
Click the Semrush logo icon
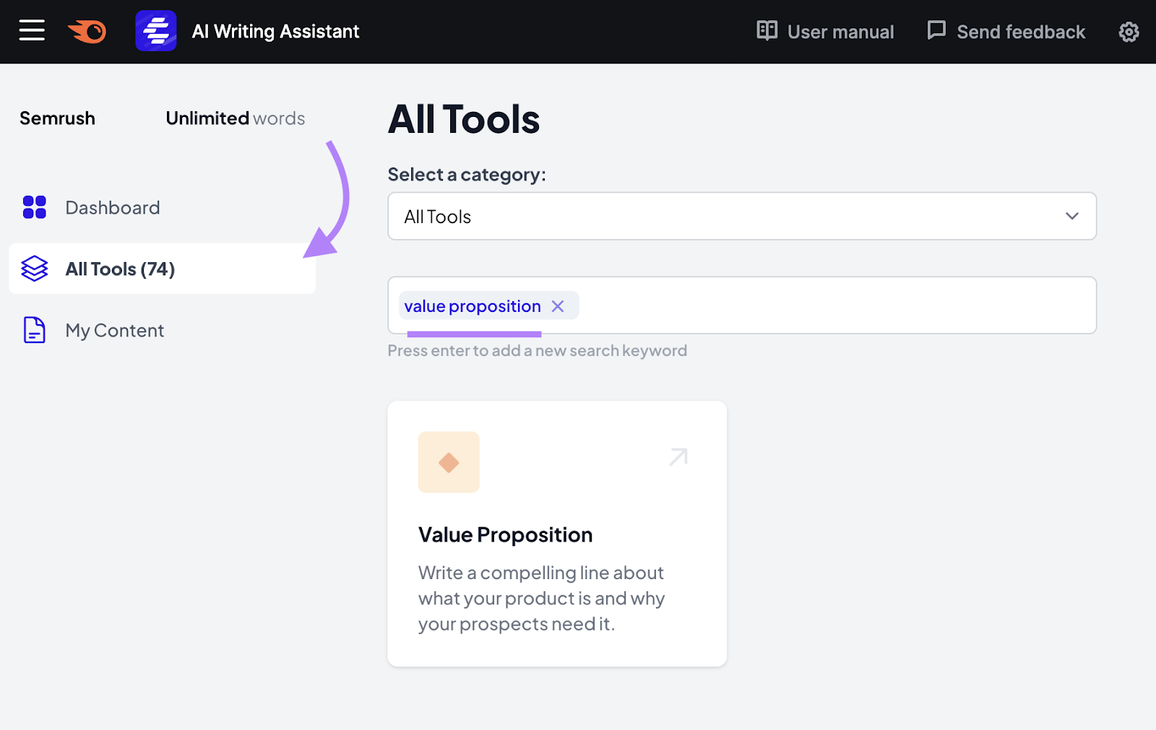86,30
